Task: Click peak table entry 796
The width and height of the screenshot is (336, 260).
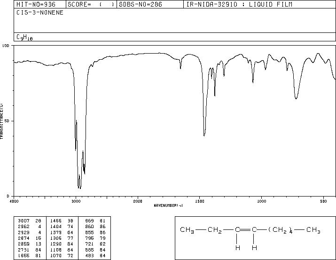Action: click(89, 238)
